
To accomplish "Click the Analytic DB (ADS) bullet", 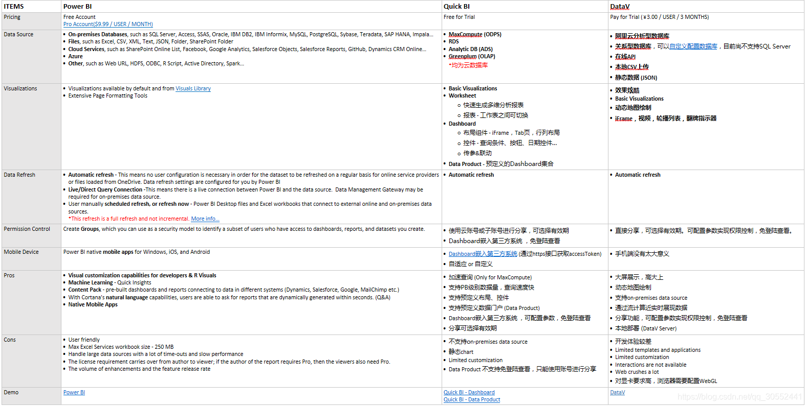I will (x=471, y=49).
